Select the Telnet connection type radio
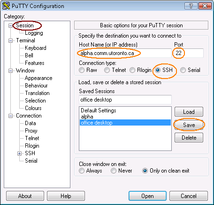 click(x=107, y=70)
